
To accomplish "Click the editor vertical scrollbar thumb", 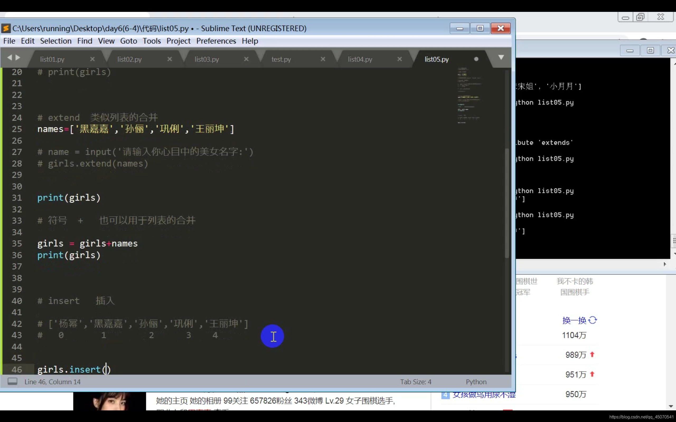I will coord(507,204).
